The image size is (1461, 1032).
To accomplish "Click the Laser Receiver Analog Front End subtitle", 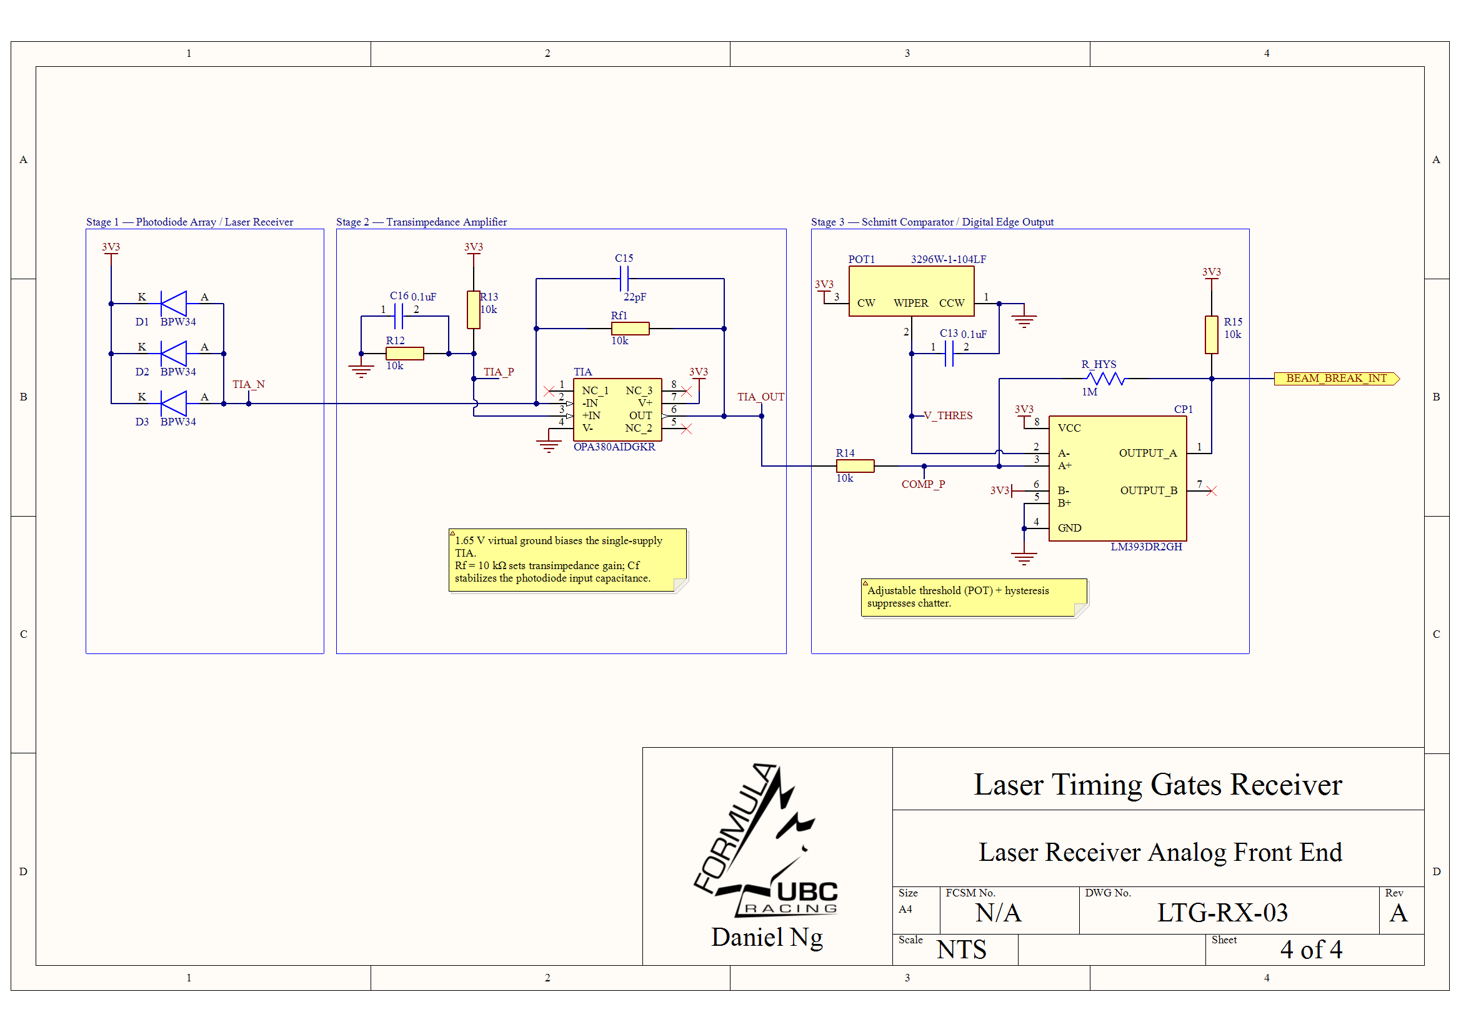I will click(x=1160, y=852).
